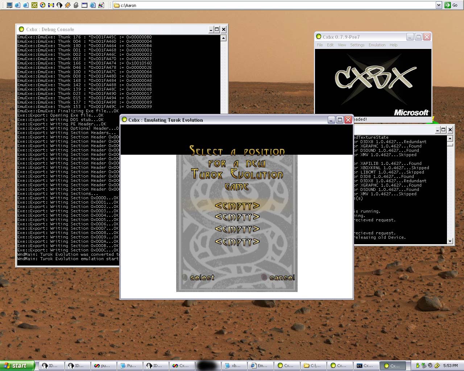Click 'Turok Evolution was converted' console line
This screenshot has width=464, height=371.
68,254
